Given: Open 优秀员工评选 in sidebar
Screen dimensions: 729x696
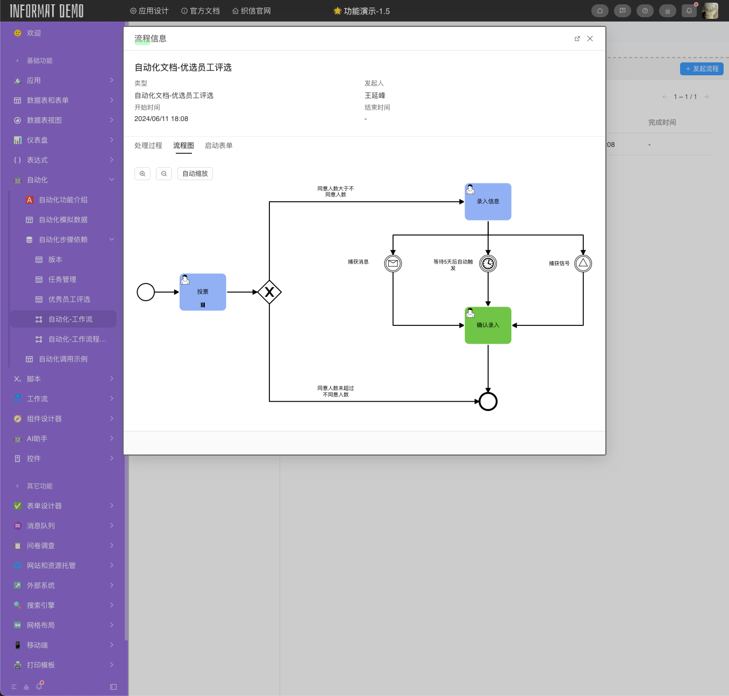Looking at the screenshot, I should (69, 299).
